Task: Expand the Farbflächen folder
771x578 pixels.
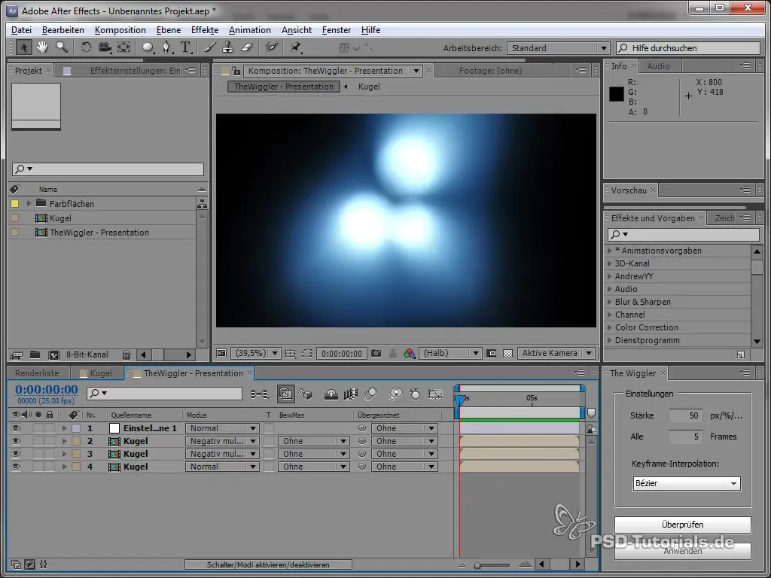Action: (29, 203)
